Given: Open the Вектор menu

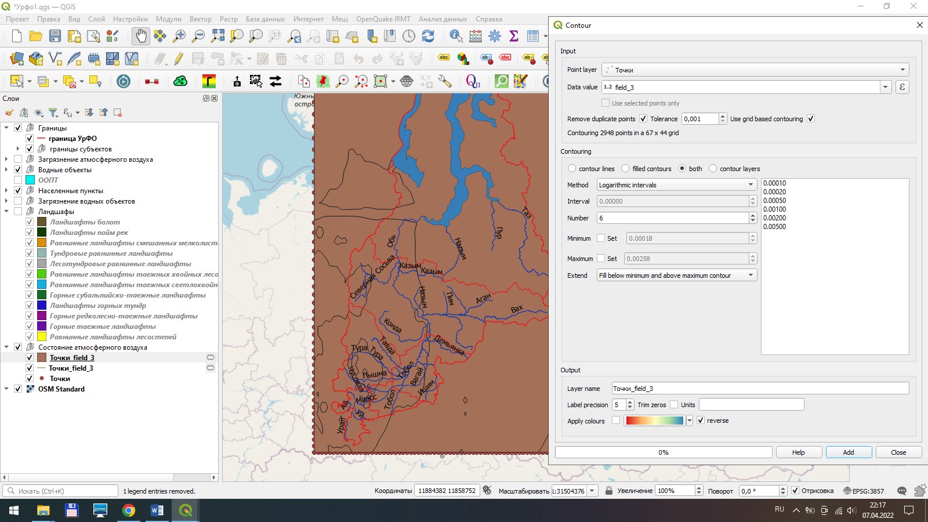Looking at the screenshot, I should point(200,19).
